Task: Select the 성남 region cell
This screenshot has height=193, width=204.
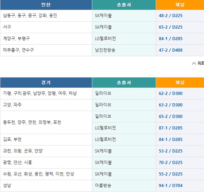Action: point(46,186)
